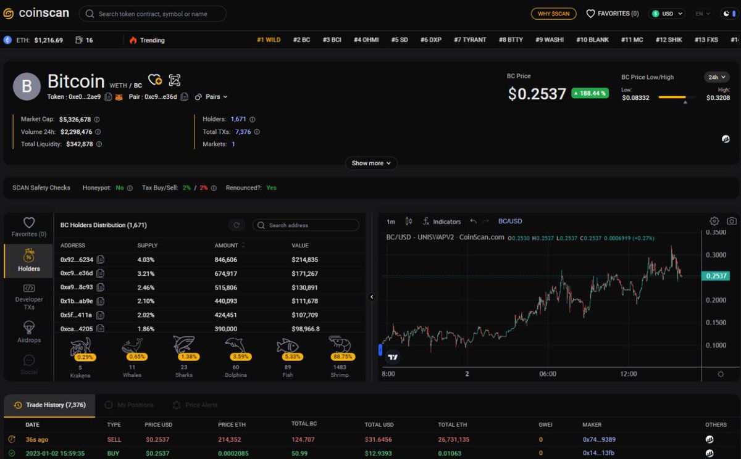This screenshot has height=459, width=741.
Task: Collapse the holders panel arrow
Action: (372, 297)
